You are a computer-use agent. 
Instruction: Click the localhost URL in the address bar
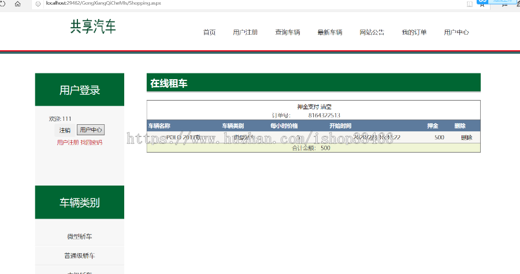pyautogui.click(x=103, y=3)
